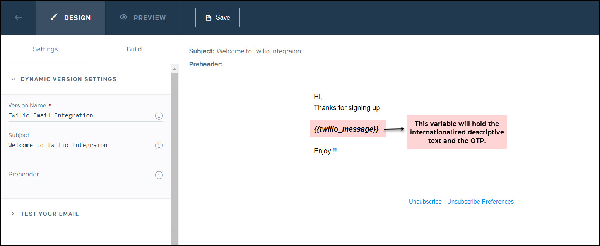Click info icon next to Subject field
Image resolution: width=600 pixels, height=246 pixels.
[159, 146]
